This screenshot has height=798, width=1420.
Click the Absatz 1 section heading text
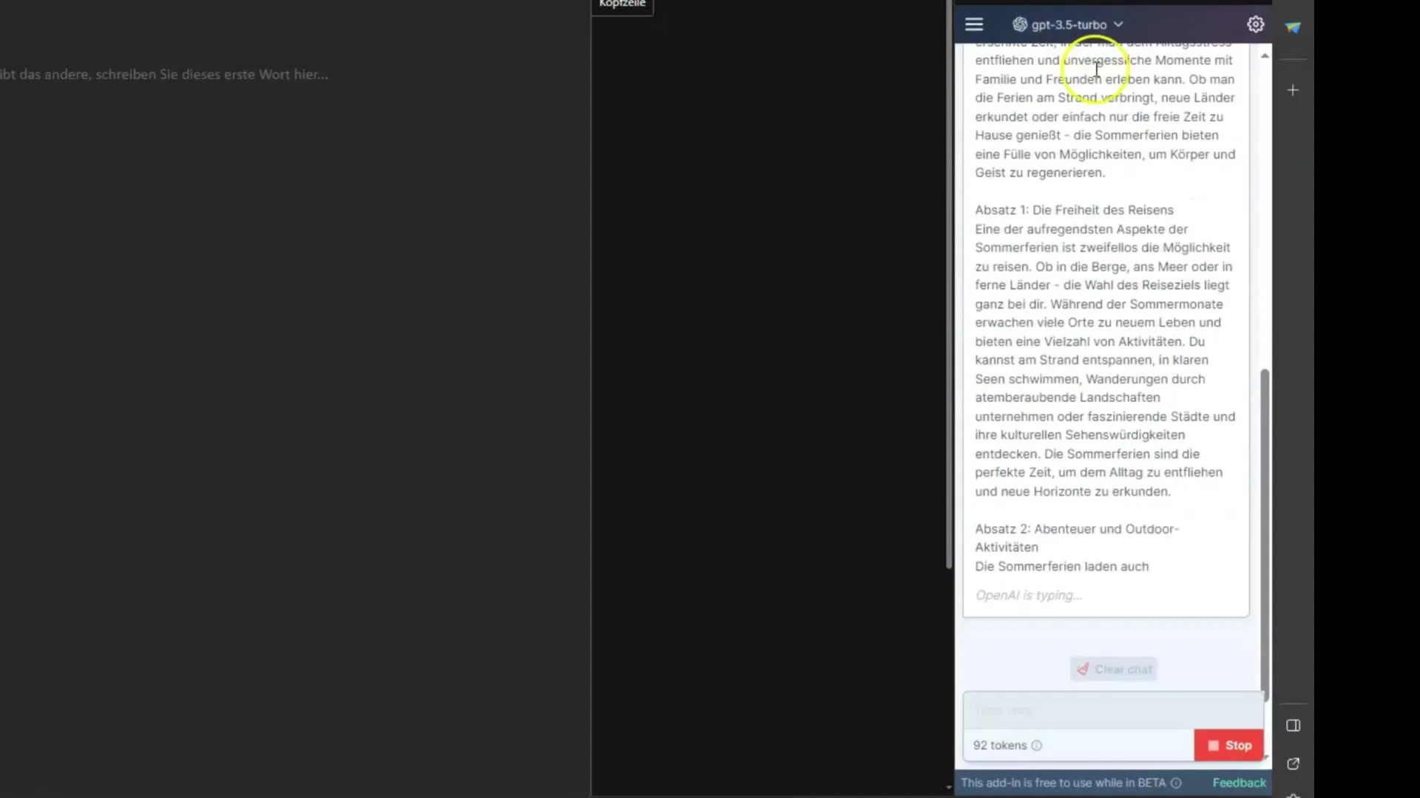tap(1073, 210)
